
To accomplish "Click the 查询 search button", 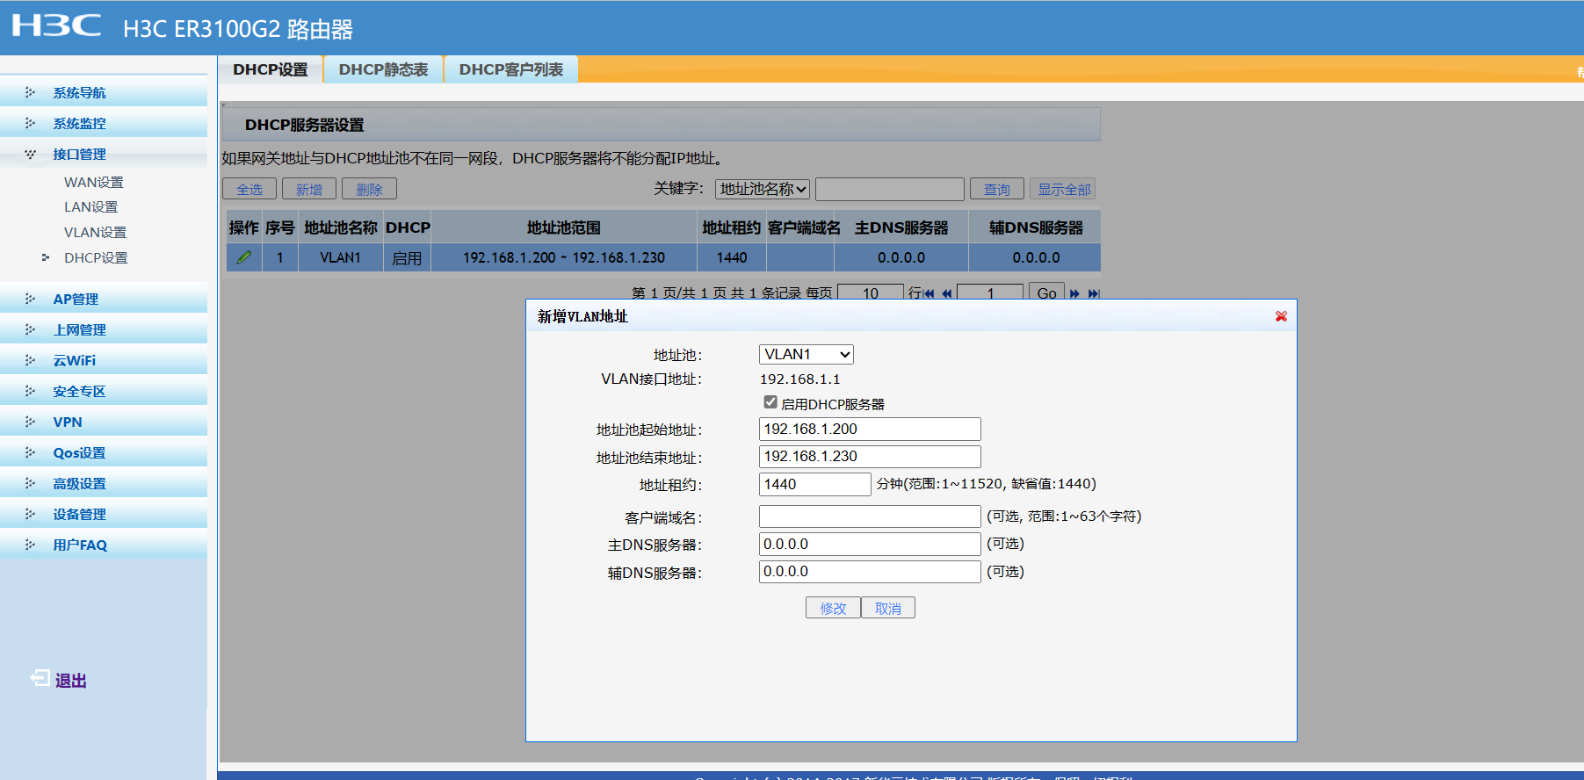I will [997, 189].
